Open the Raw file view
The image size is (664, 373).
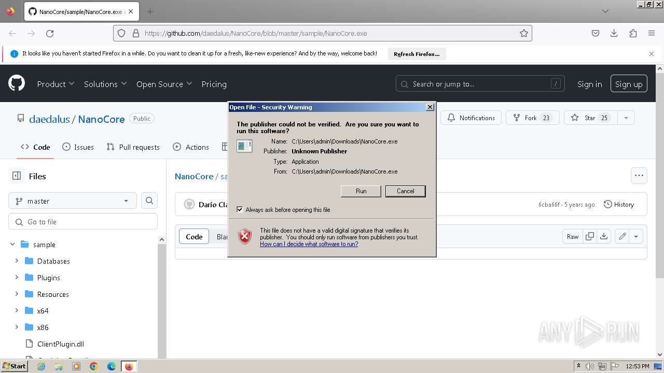pyautogui.click(x=573, y=236)
